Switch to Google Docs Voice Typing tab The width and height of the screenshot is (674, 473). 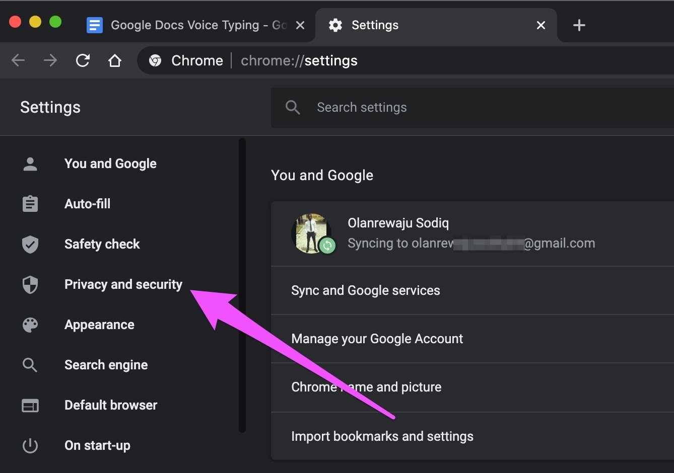coord(196,25)
